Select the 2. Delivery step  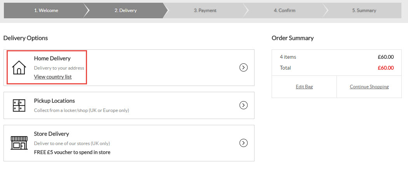126,10
